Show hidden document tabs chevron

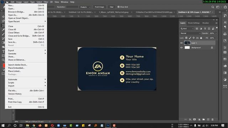point(220,12)
